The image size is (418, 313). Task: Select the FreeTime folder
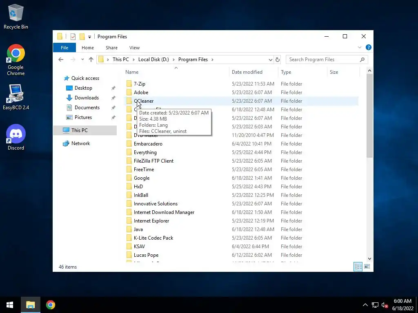pos(242,170)
